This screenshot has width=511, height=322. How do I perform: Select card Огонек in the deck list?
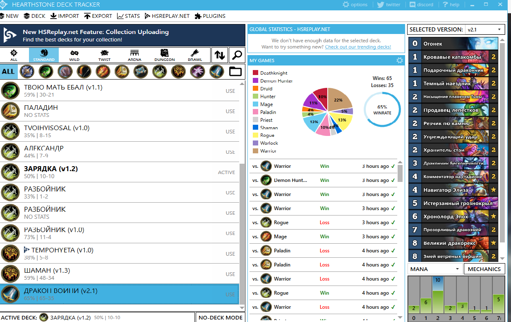click(453, 44)
